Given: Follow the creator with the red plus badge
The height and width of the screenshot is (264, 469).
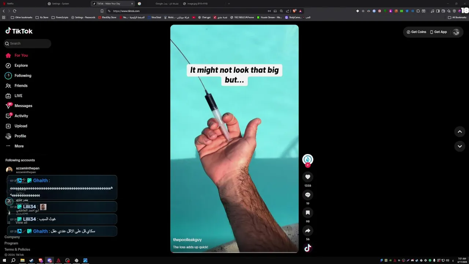Looking at the screenshot, I should coord(307,165).
